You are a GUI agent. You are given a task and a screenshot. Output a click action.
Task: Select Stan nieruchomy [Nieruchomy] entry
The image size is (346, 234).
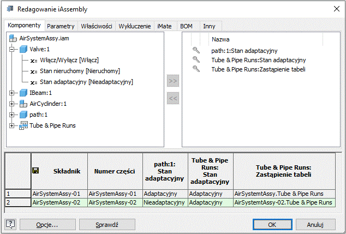80,71
